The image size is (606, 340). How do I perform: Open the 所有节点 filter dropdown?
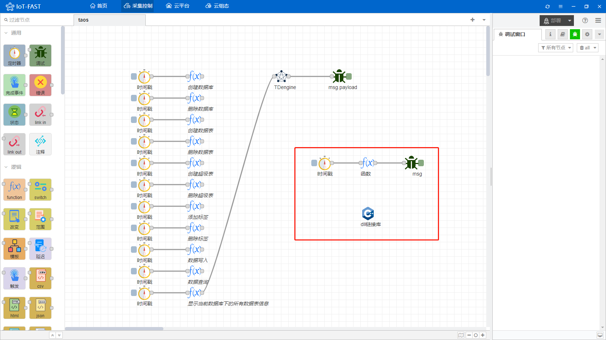click(556, 48)
